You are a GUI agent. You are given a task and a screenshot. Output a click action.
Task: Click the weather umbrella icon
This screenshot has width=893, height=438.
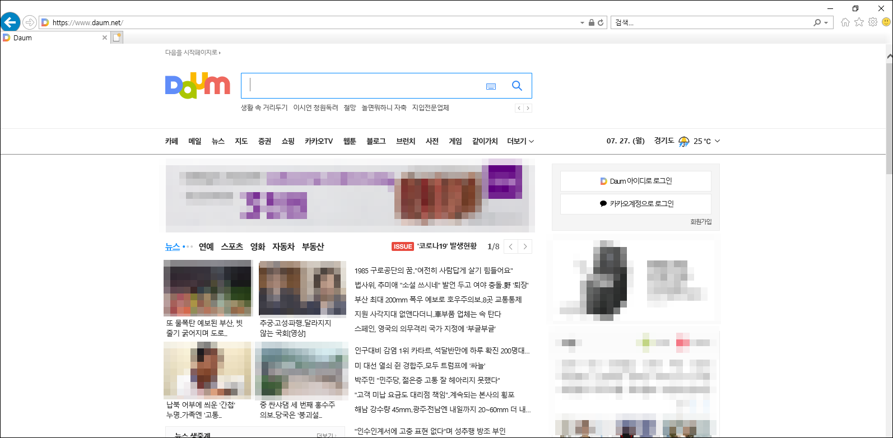[x=684, y=141]
